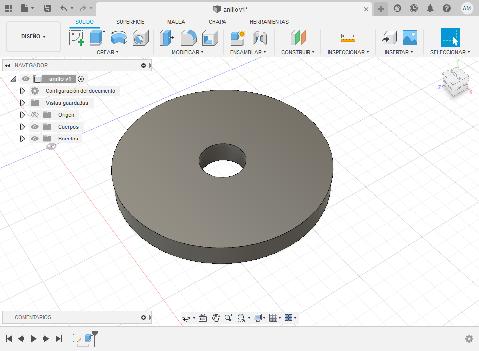This screenshot has height=351, width=479.
Task: Expand Vistas guardadas node
Action: tap(22, 103)
